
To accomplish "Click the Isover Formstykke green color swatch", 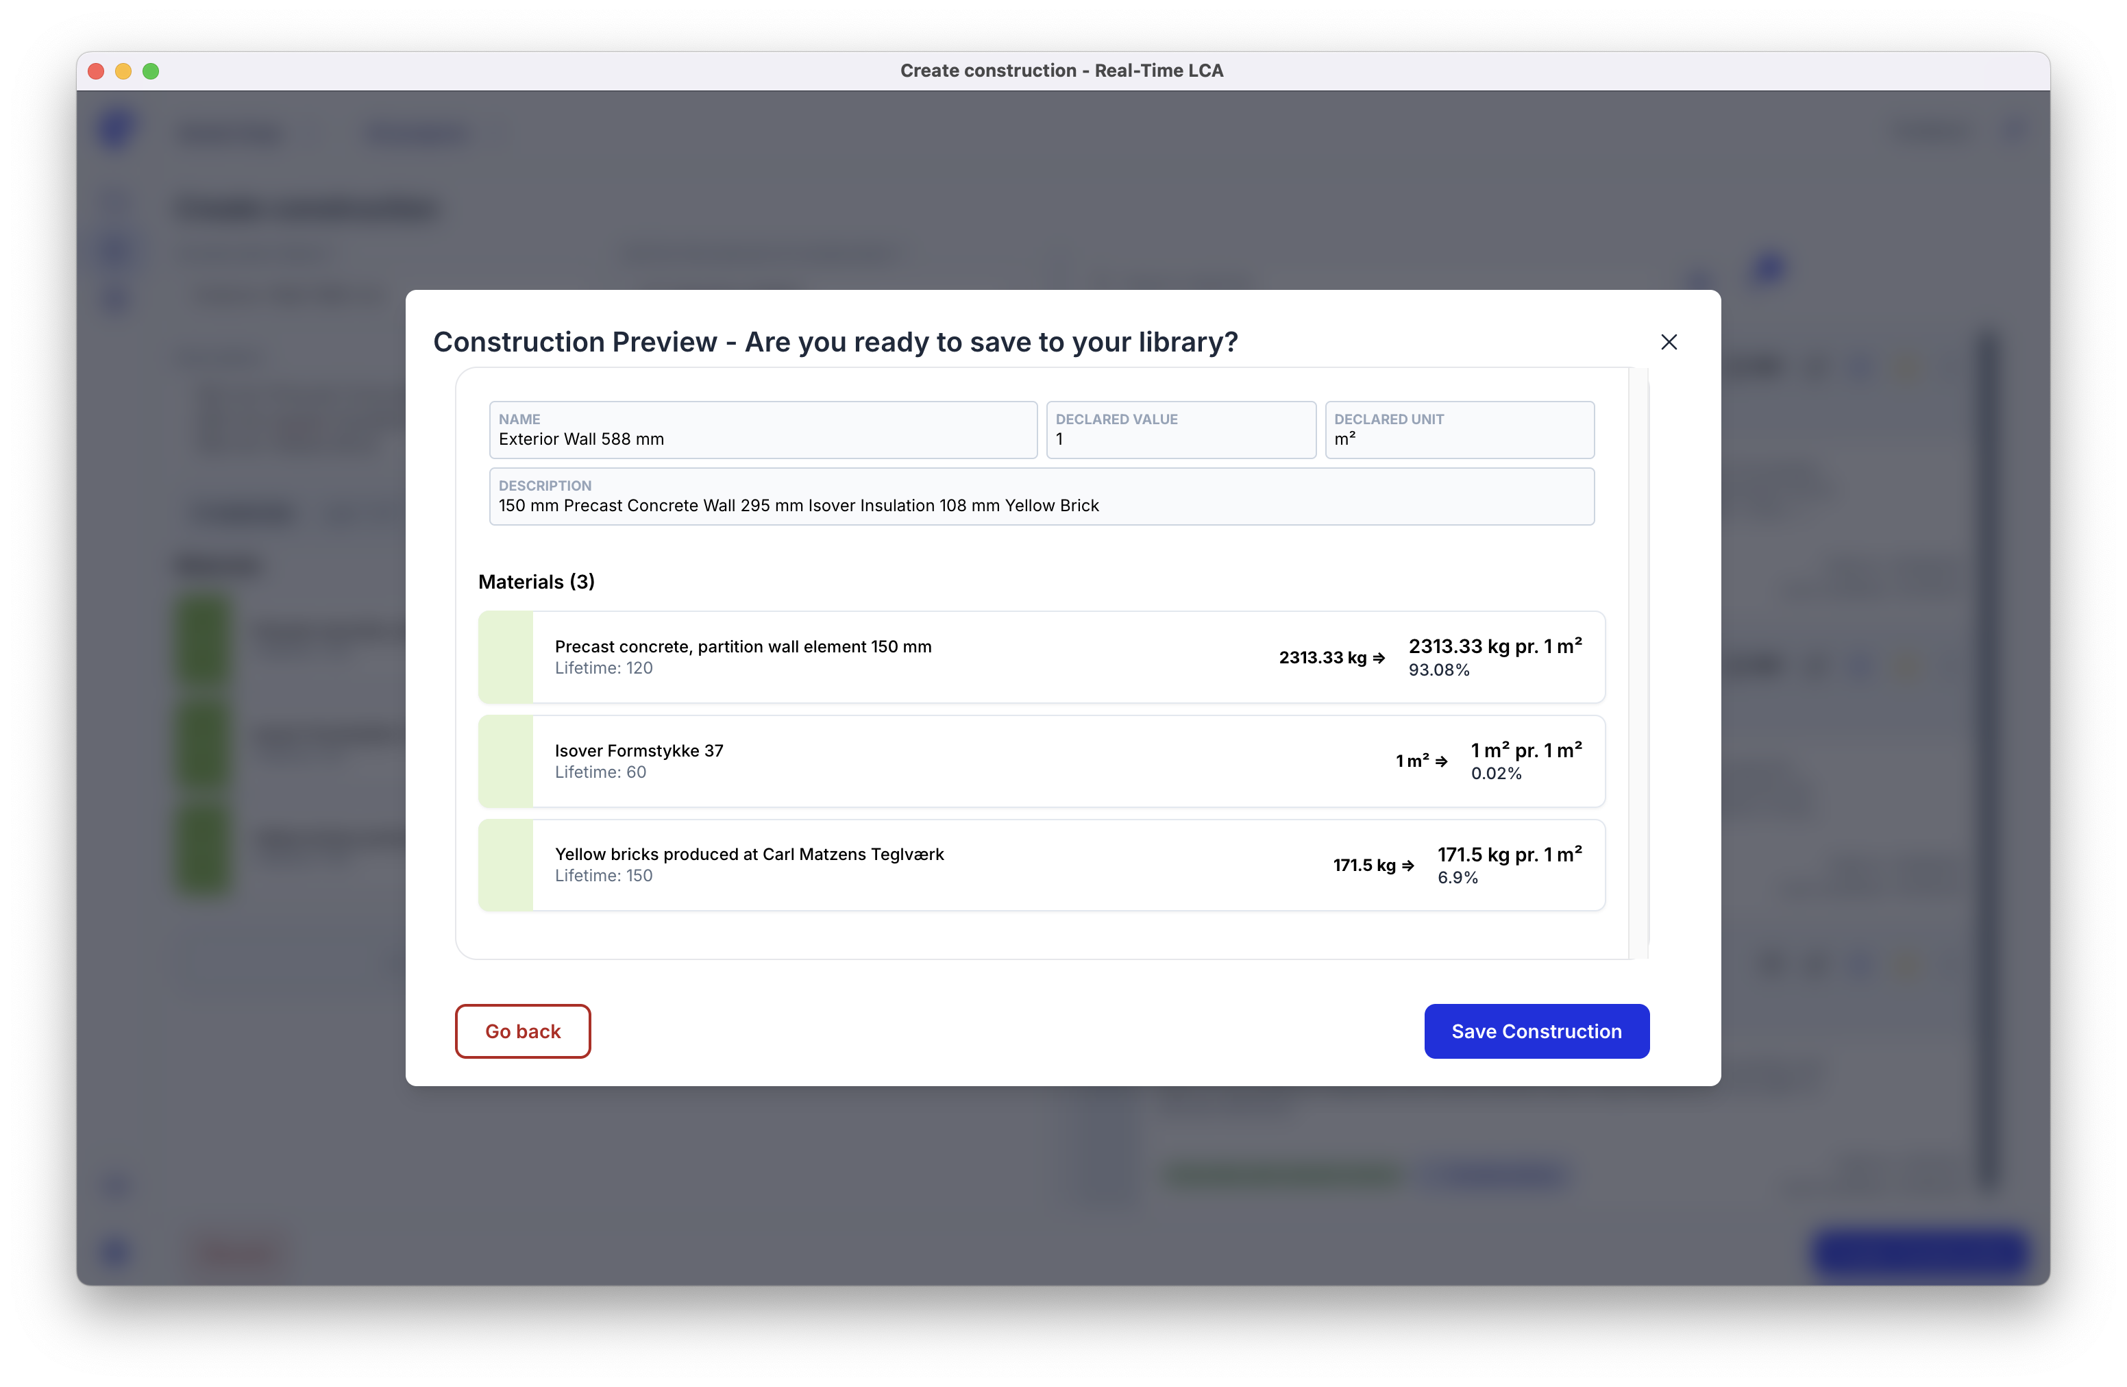I will tap(506, 761).
